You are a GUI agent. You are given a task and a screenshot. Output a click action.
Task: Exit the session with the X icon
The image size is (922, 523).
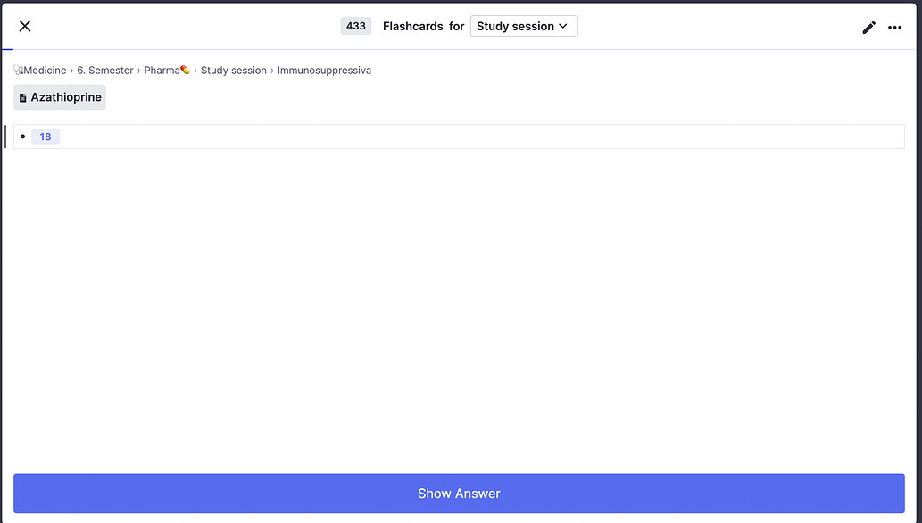pyautogui.click(x=24, y=26)
